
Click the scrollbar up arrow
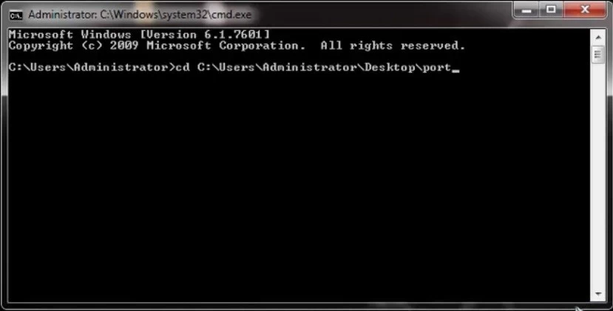point(598,38)
